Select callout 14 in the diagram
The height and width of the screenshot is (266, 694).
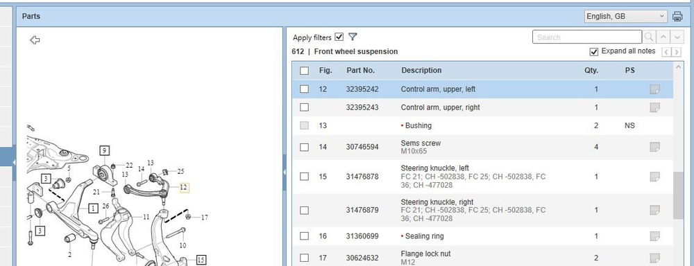pyautogui.click(x=141, y=169)
